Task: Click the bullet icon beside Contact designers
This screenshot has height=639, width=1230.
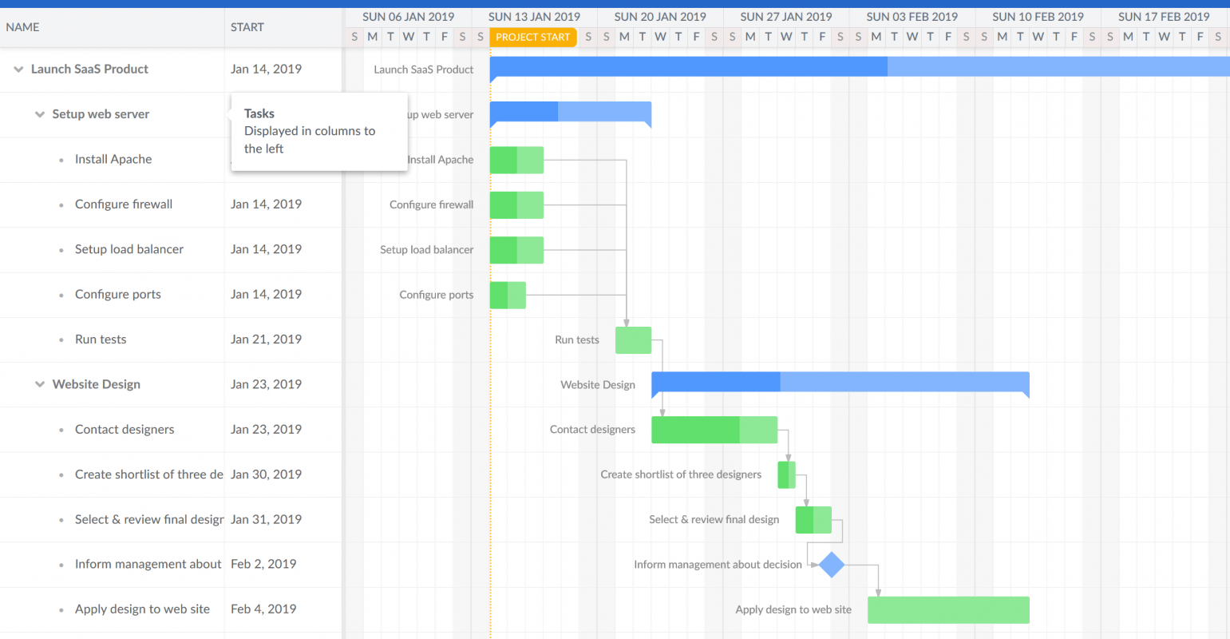Action: point(60,429)
